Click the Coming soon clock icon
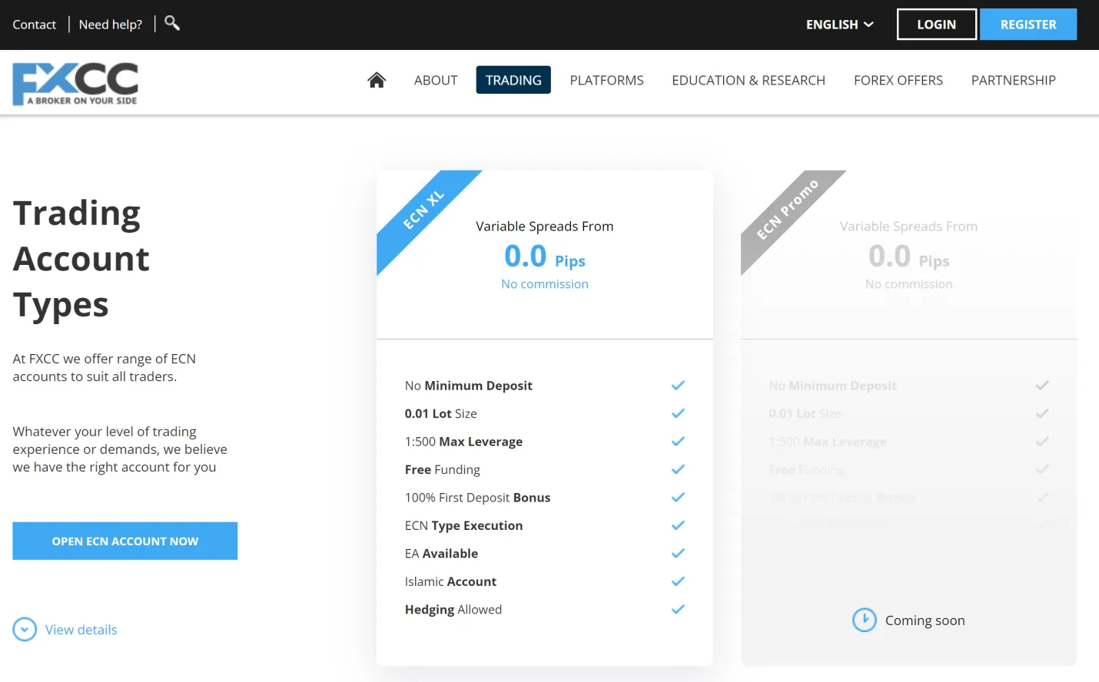Image resolution: width=1099 pixels, height=682 pixels. pyautogui.click(x=865, y=620)
